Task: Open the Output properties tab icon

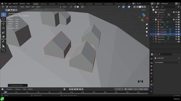Action: [152, 66]
